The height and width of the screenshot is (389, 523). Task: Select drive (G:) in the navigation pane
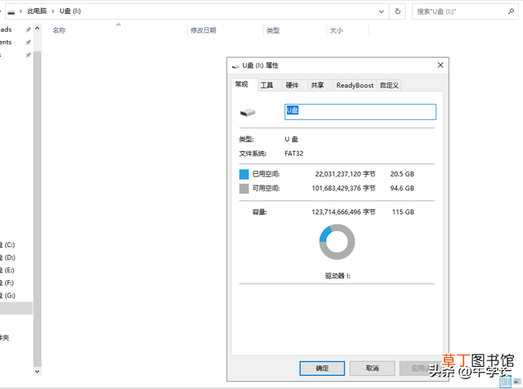(x=7, y=296)
